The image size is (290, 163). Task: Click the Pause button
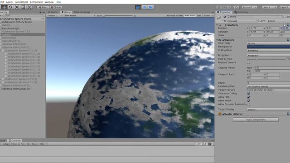point(145,7)
